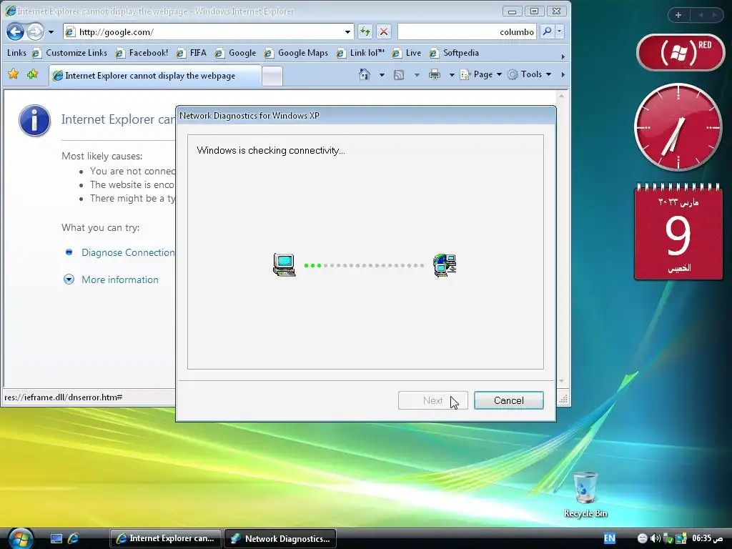Screen dimensions: 732x549
Task: Expand the address bar URL history dropdown
Action: click(347, 31)
